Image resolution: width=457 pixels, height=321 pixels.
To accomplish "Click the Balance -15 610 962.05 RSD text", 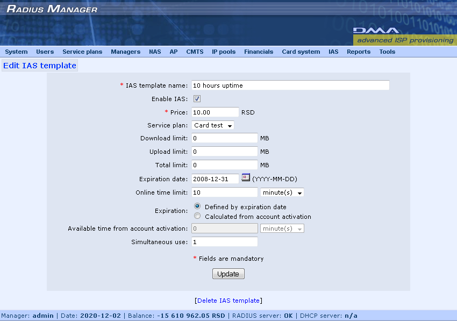I will tap(176, 316).
